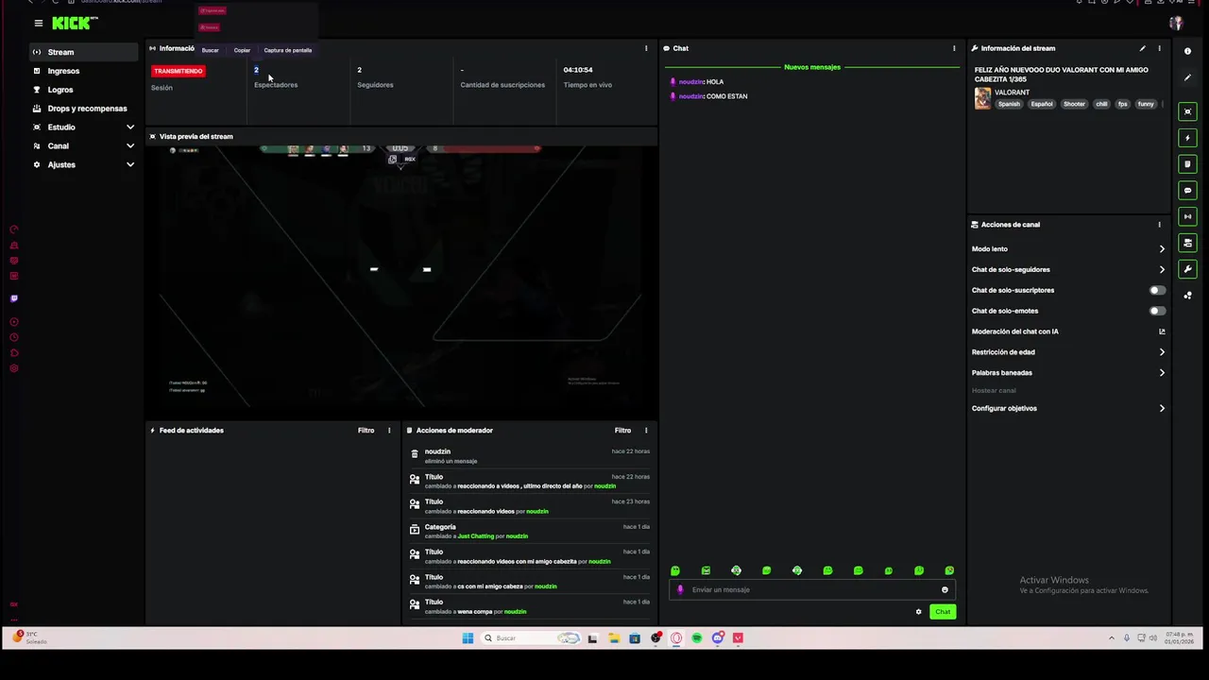Click the TRANSMITIENDO status badge

tap(179, 71)
